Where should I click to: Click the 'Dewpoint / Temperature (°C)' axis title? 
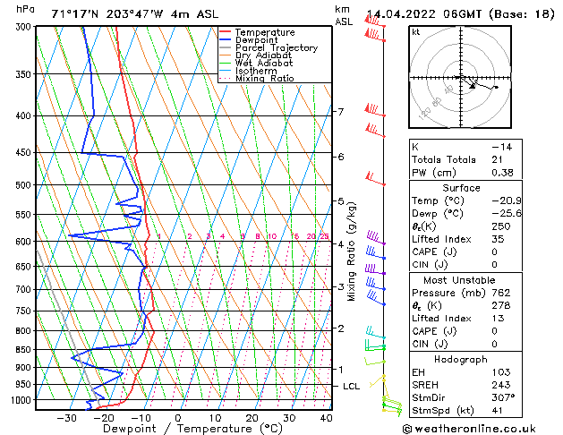[192, 429]
